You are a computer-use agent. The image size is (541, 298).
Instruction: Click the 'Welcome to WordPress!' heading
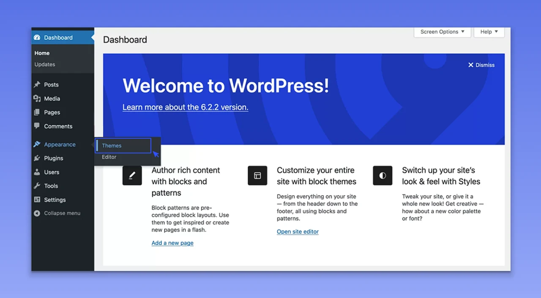pyautogui.click(x=226, y=86)
